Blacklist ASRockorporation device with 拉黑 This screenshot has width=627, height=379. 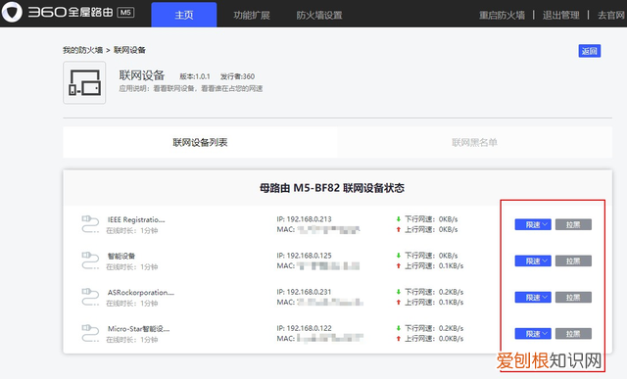point(573,298)
